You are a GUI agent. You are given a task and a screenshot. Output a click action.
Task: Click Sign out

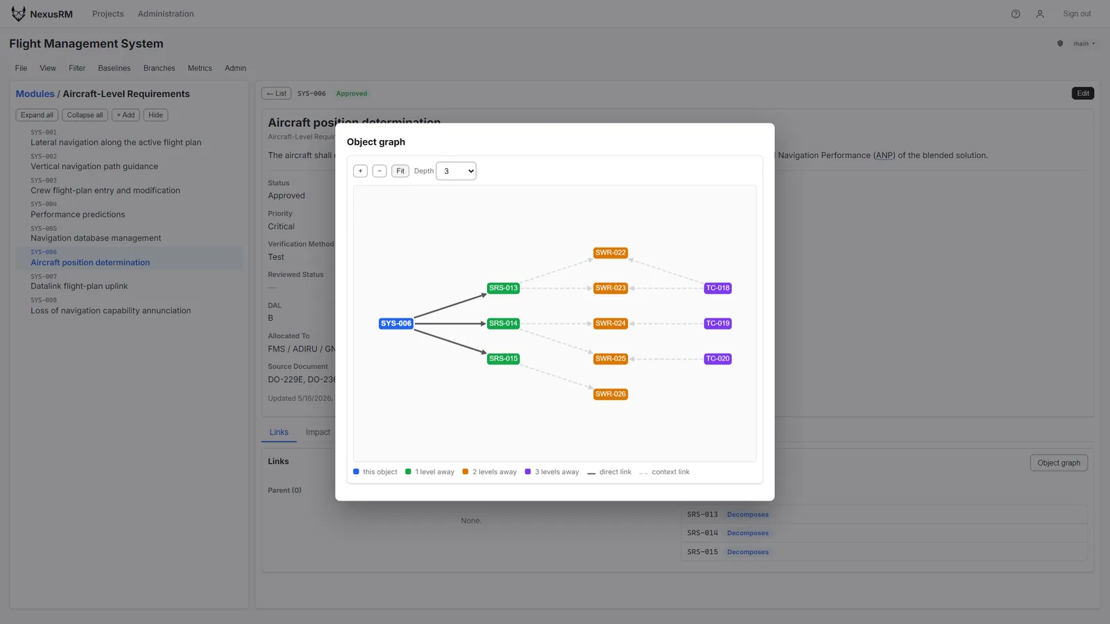[x=1077, y=14]
